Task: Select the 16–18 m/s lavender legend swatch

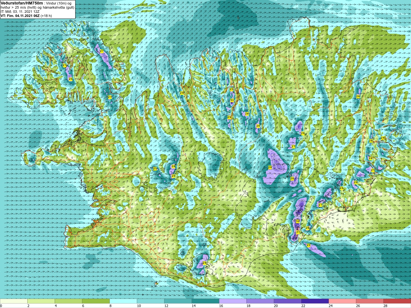Action: click(x=233, y=301)
